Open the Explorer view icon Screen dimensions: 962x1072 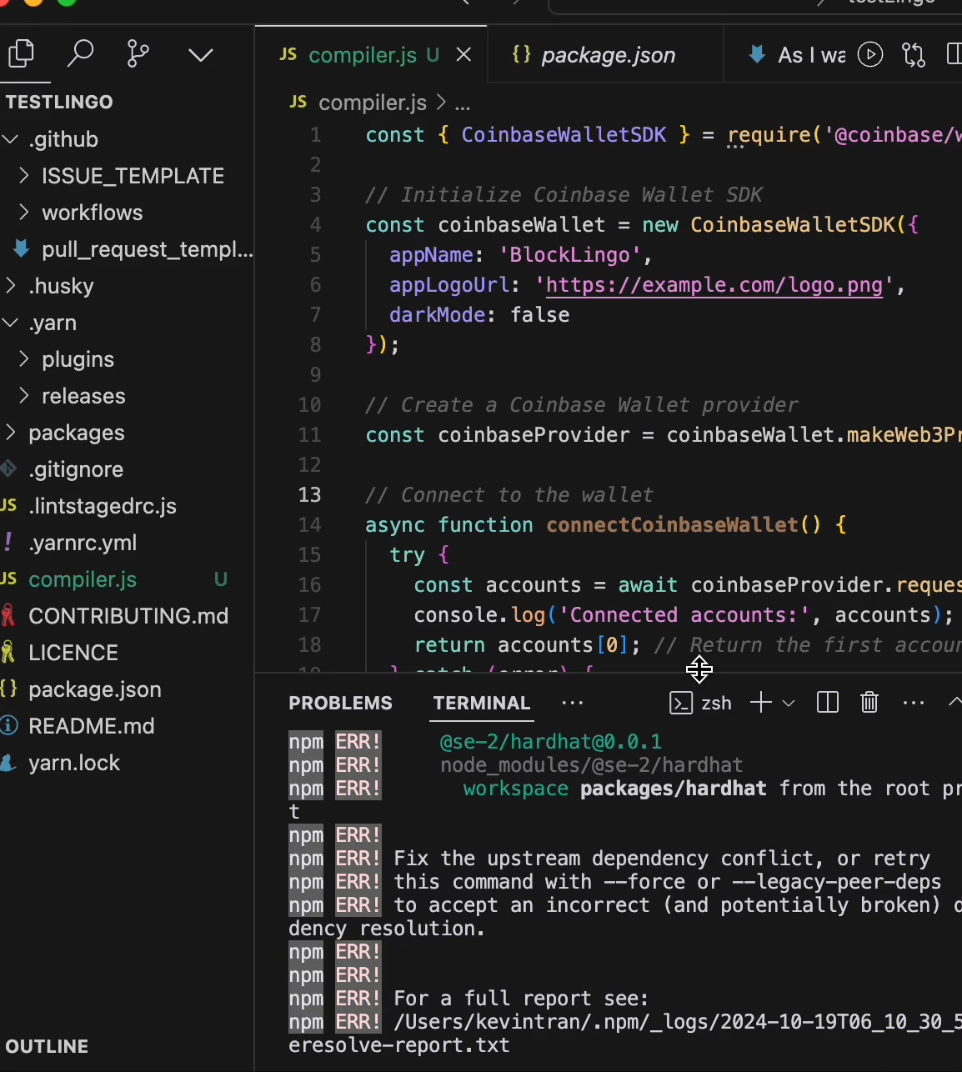coord(21,54)
